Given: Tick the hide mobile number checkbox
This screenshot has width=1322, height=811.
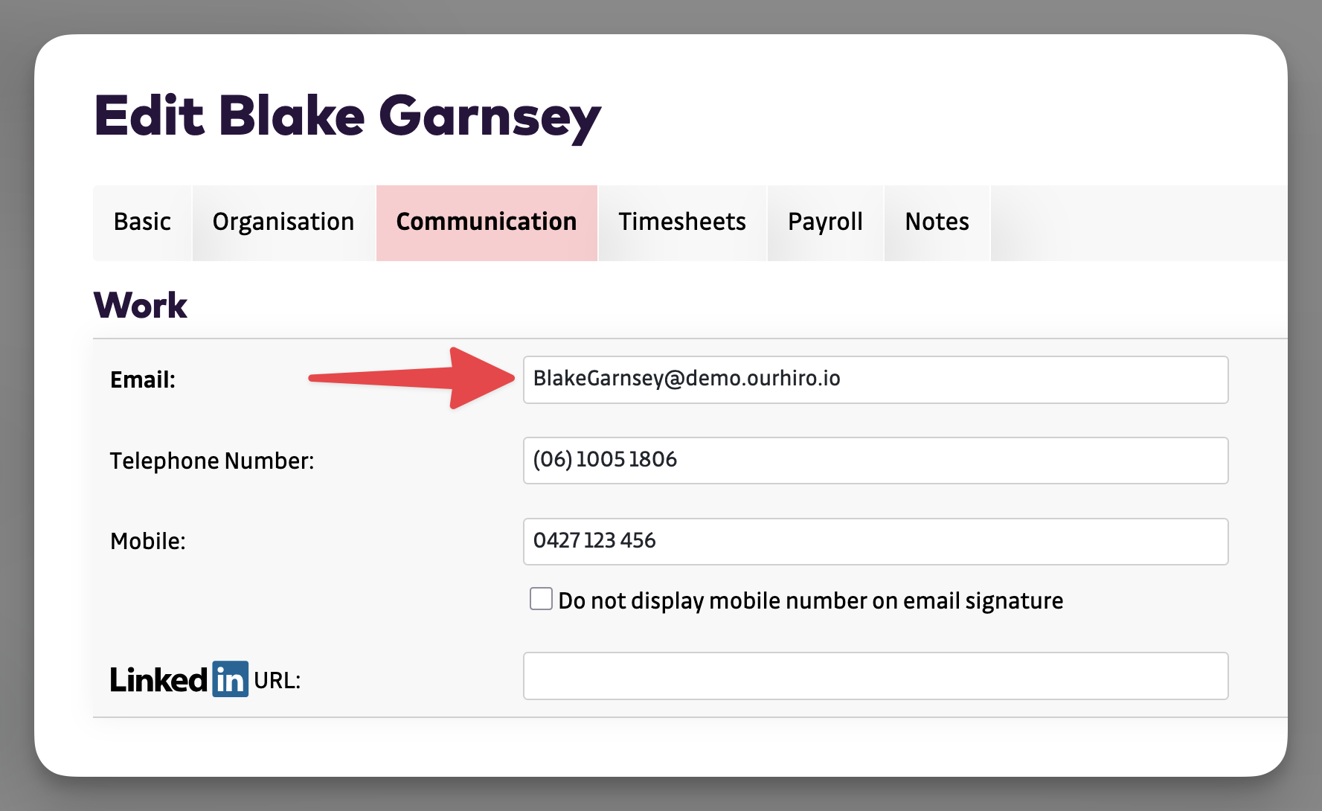Looking at the screenshot, I should 541,599.
